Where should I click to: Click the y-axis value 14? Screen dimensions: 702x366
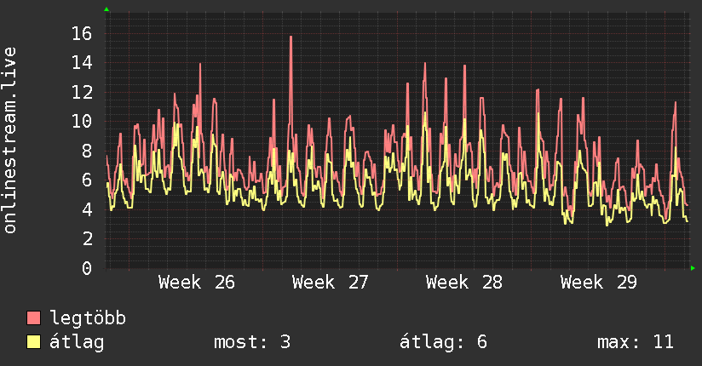82,63
